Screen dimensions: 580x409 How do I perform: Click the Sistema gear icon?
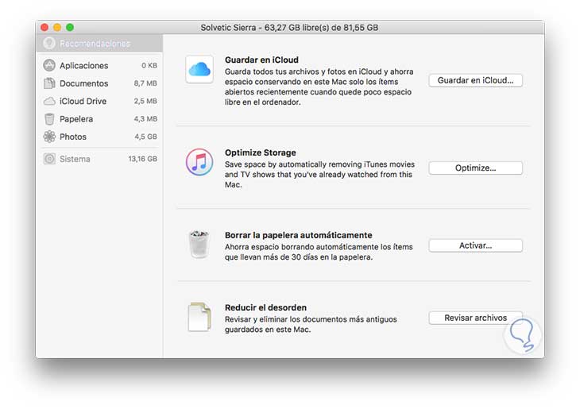(49, 159)
